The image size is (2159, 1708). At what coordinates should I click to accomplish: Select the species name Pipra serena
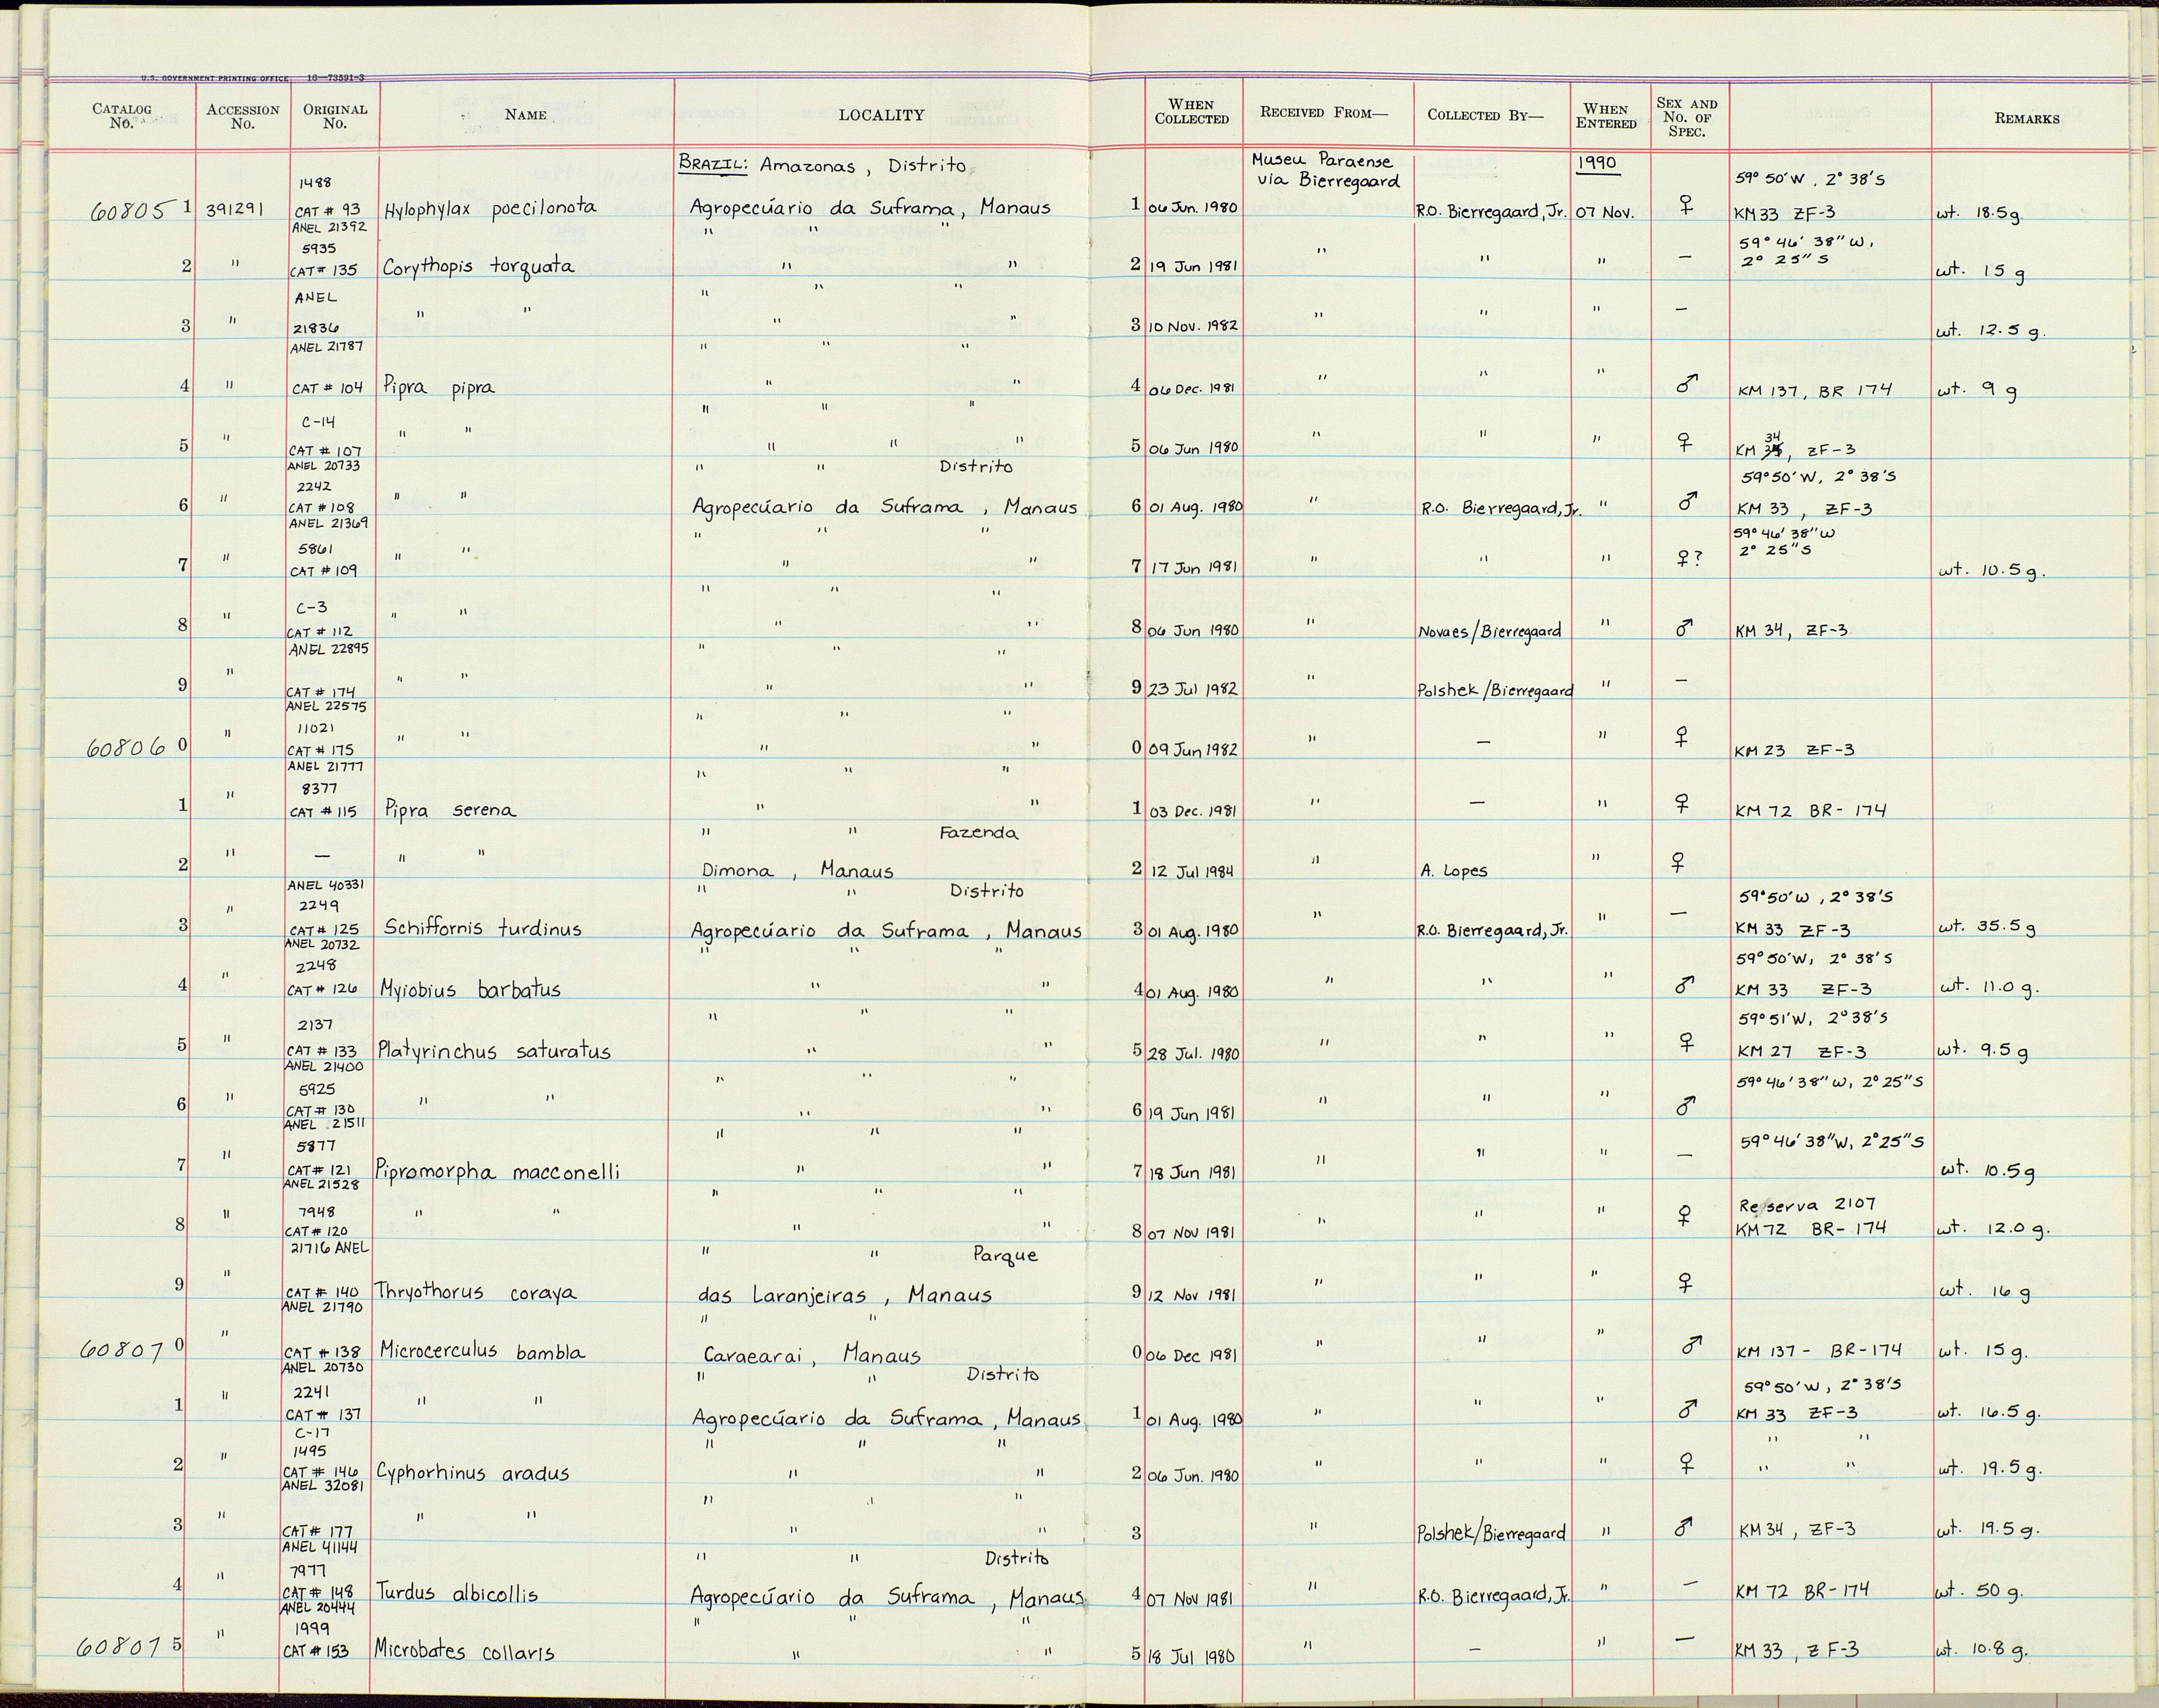click(x=450, y=810)
